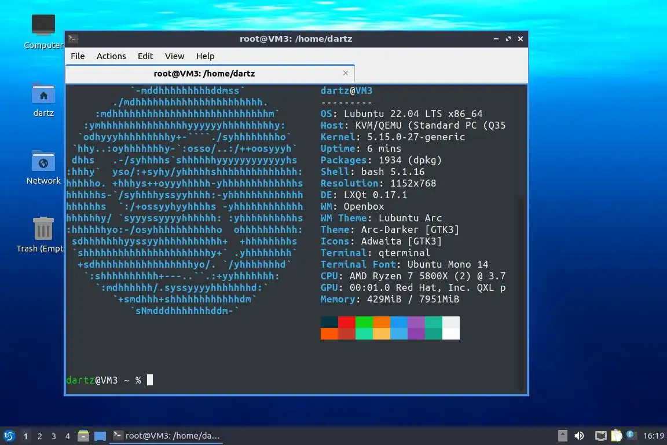Click the 'Shell: bash 5.1.16' line
The height and width of the screenshot is (445, 667).
373,172
